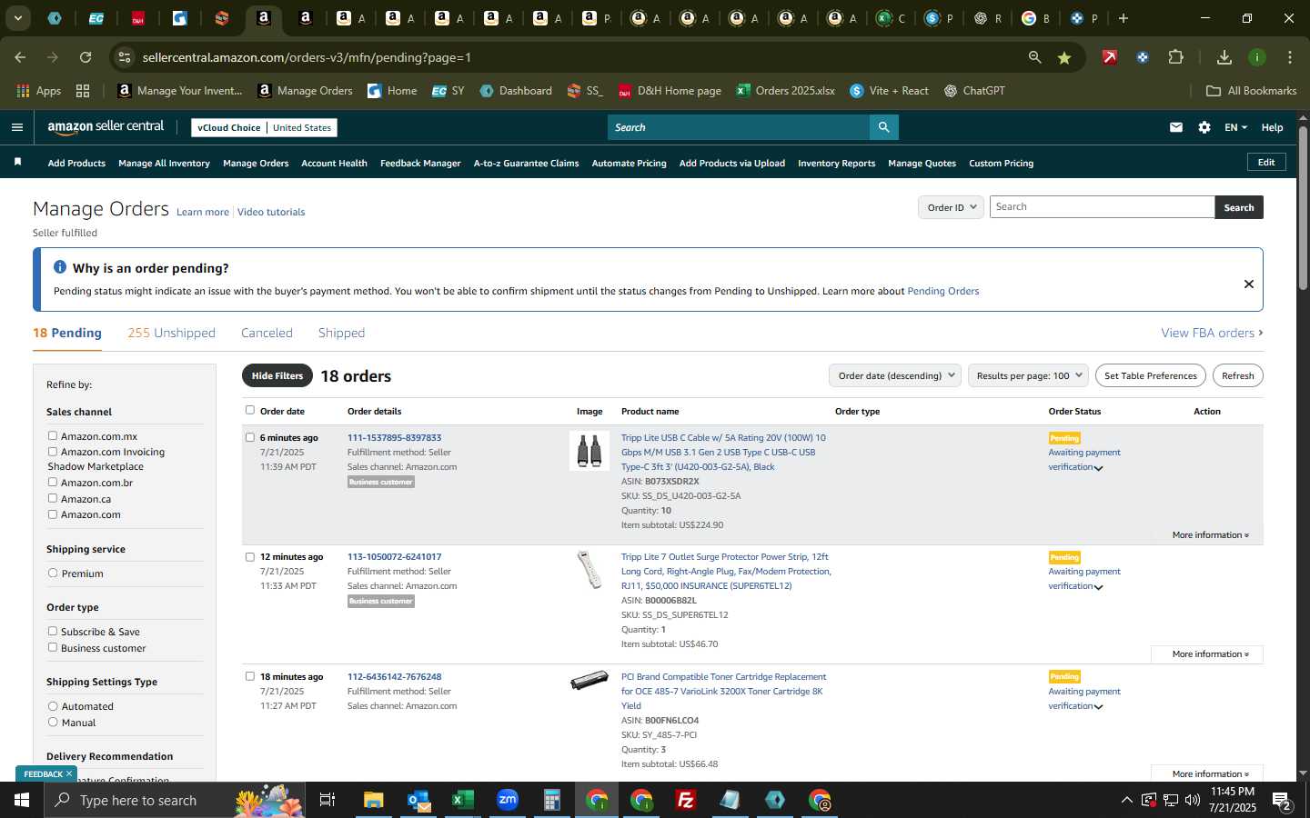Click the Windows Start button
The height and width of the screenshot is (818, 1310).
pos(22,800)
